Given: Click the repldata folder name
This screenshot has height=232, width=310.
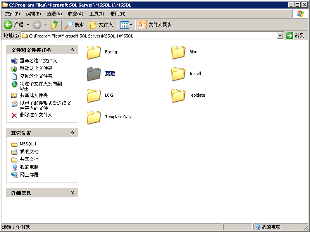Looking at the screenshot, I should pyautogui.click(x=197, y=95).
